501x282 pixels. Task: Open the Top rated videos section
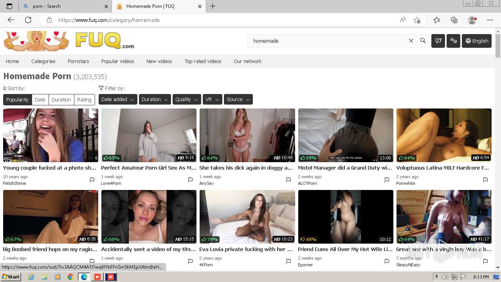click(x=203, y=61)
